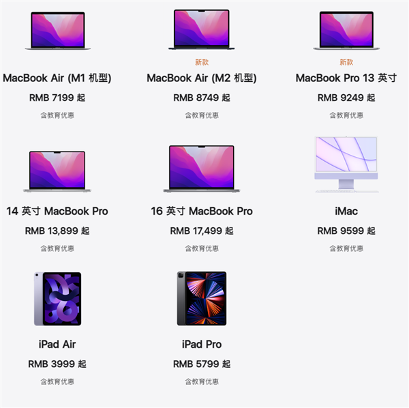Open the MacBook Air (M2 机型) title
Screen dimensions: 409x408
click(202, 78)
